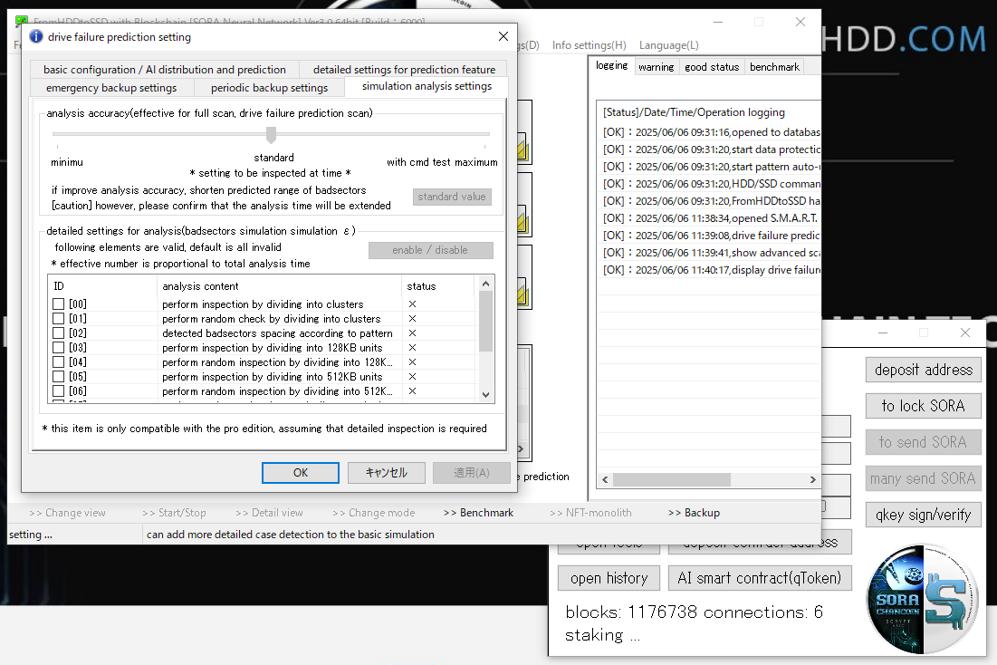Select the logging tab
This screenshot has height=665, width=997.
pyautogui.click(x=611, y=65)
